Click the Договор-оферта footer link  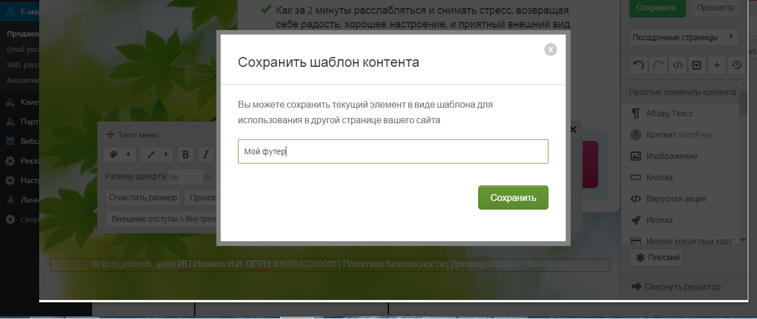click(x=485, y=264)
